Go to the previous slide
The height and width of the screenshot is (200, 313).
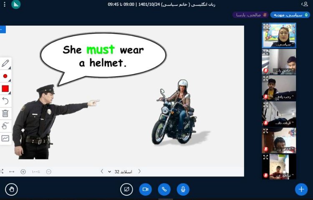coord(102,171)
